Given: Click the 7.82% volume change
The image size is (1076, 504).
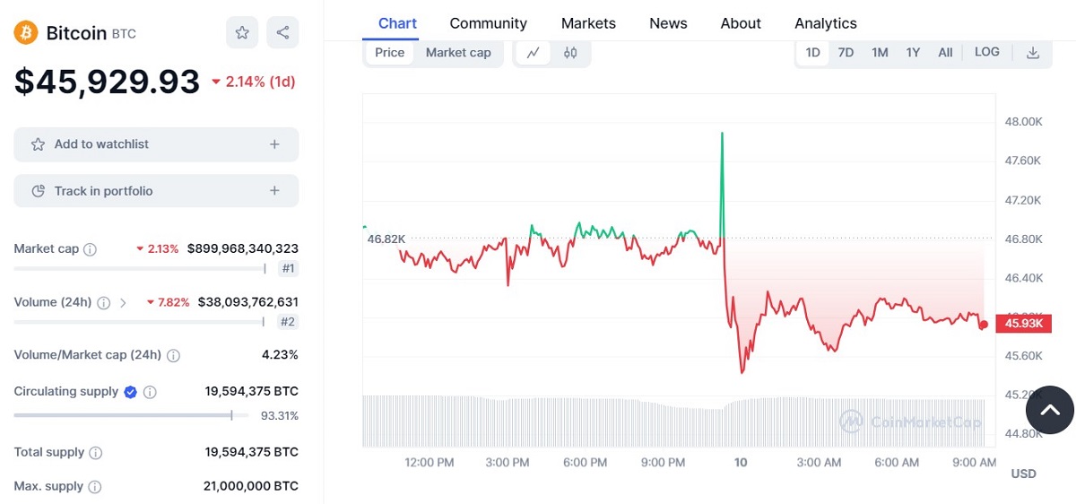Looking at the screenshot, I should coord(169,302).
